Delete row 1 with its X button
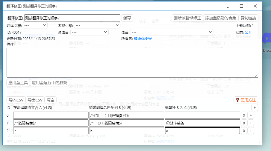The width and height of the screenshot is (271, 151). pyautogui.click(x=244, y=123)
